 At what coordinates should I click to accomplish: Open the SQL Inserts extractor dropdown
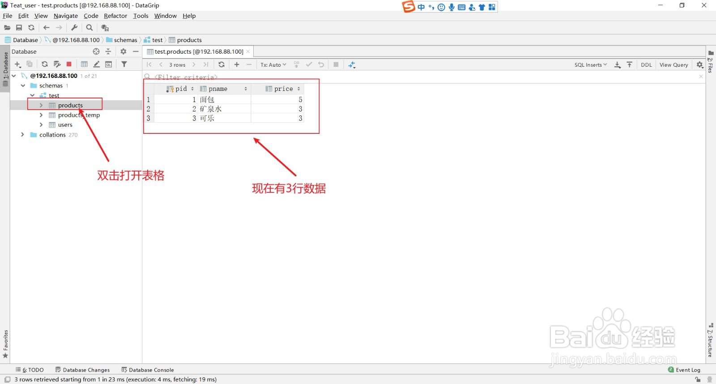click(x=591, y=64)
